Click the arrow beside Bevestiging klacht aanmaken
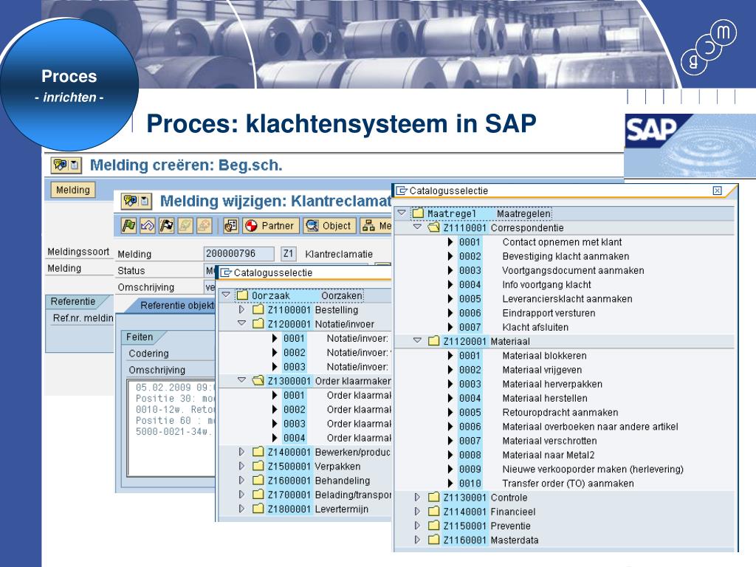 click(450, 256)
